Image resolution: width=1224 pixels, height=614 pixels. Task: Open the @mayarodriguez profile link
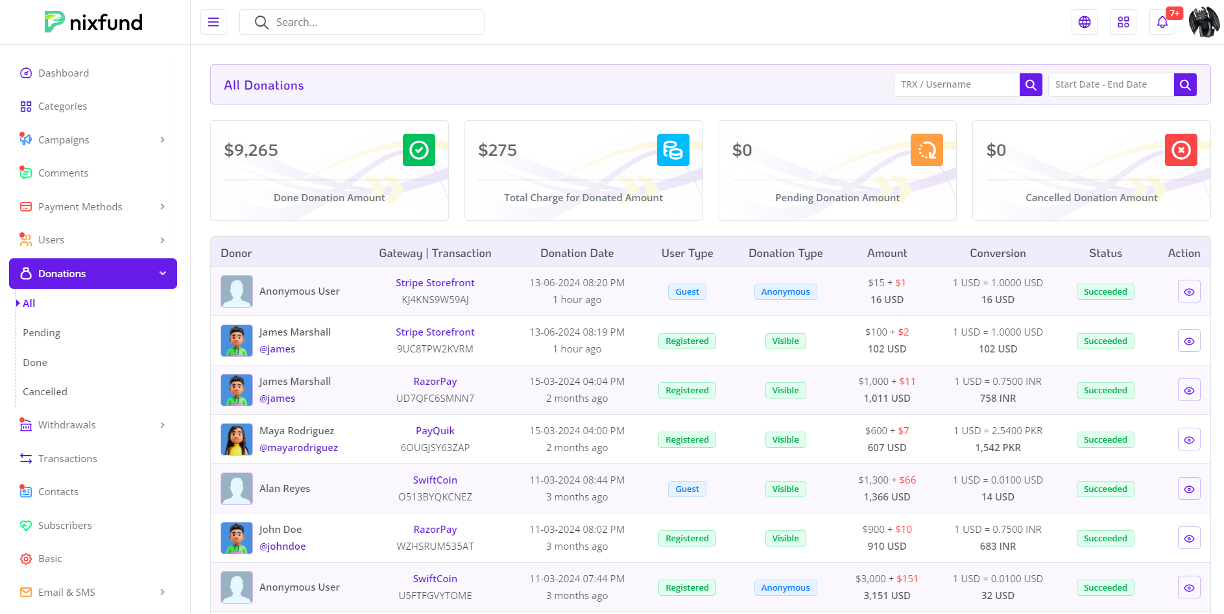298,447
